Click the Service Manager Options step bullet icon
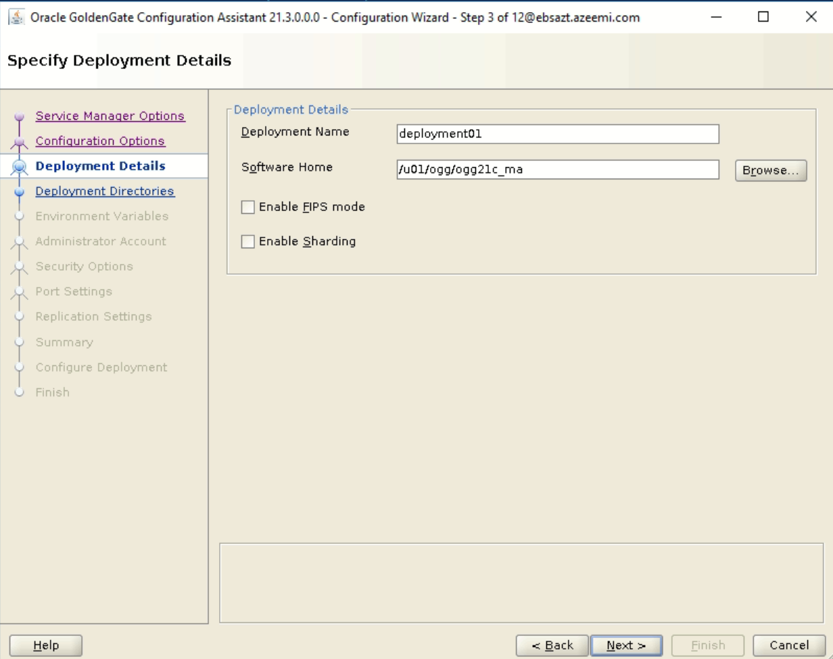 pyautogui.click(x=20, y=117)
